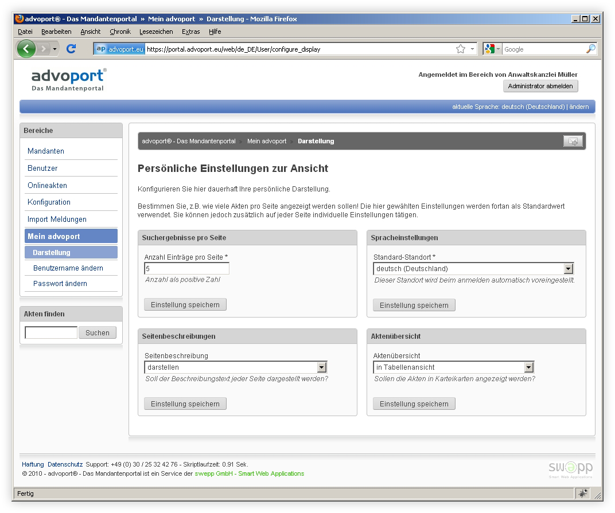The width and height of the screenshot is (615, 513).
Task: Click the browser address bar URL
Action: (233, 49)
